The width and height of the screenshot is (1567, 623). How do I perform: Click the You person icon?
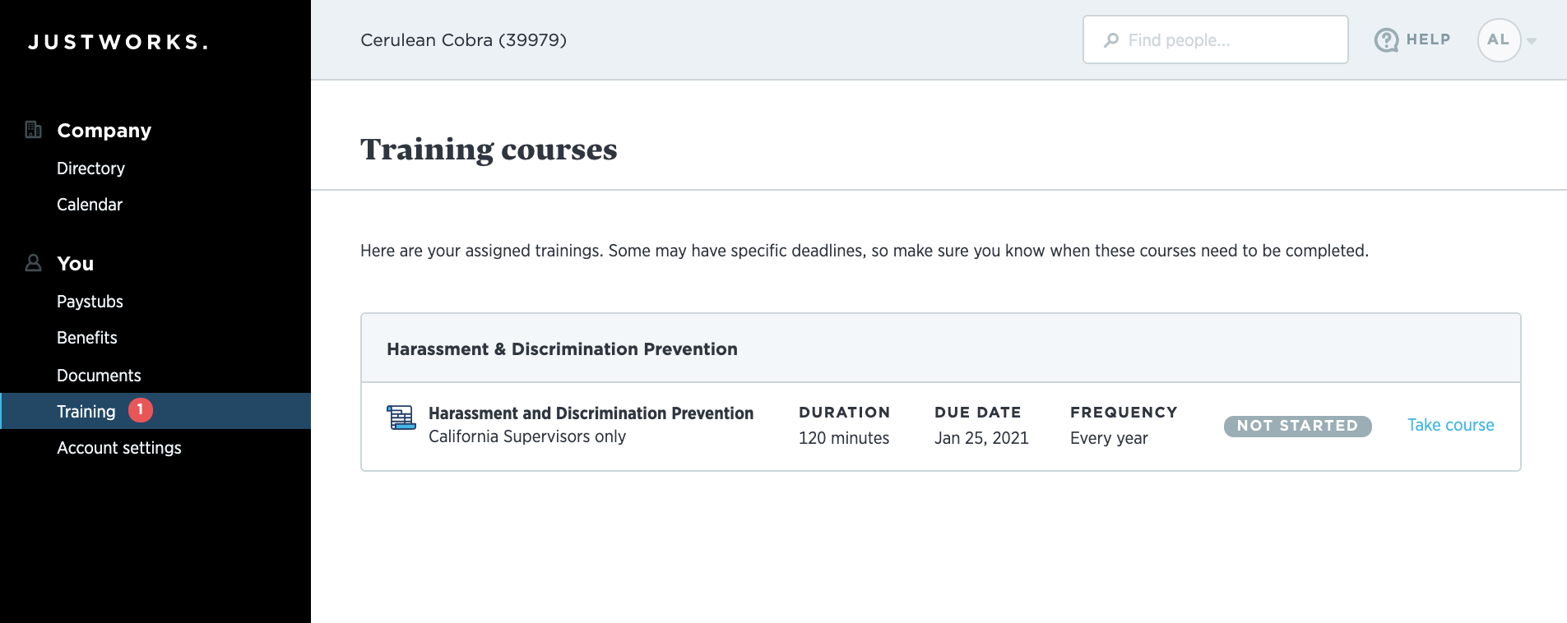point(33,263)
